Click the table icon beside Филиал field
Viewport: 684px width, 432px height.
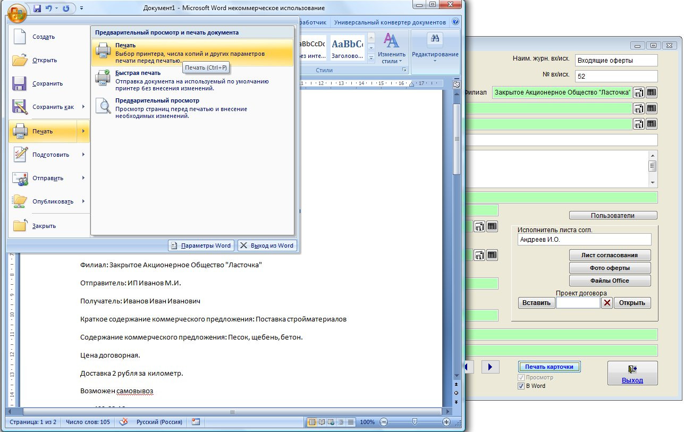(x=651, y=92)
